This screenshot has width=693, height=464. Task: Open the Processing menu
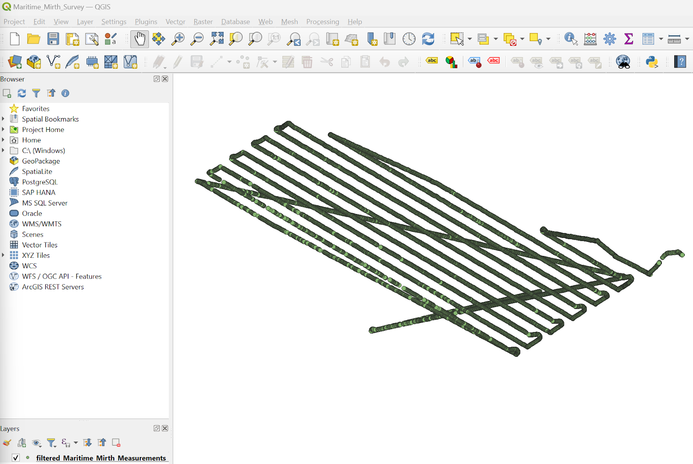pyautogui.click(x=322, y=22)
